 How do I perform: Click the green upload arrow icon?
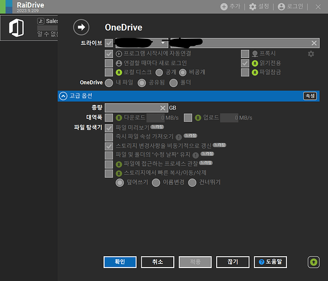313,262
